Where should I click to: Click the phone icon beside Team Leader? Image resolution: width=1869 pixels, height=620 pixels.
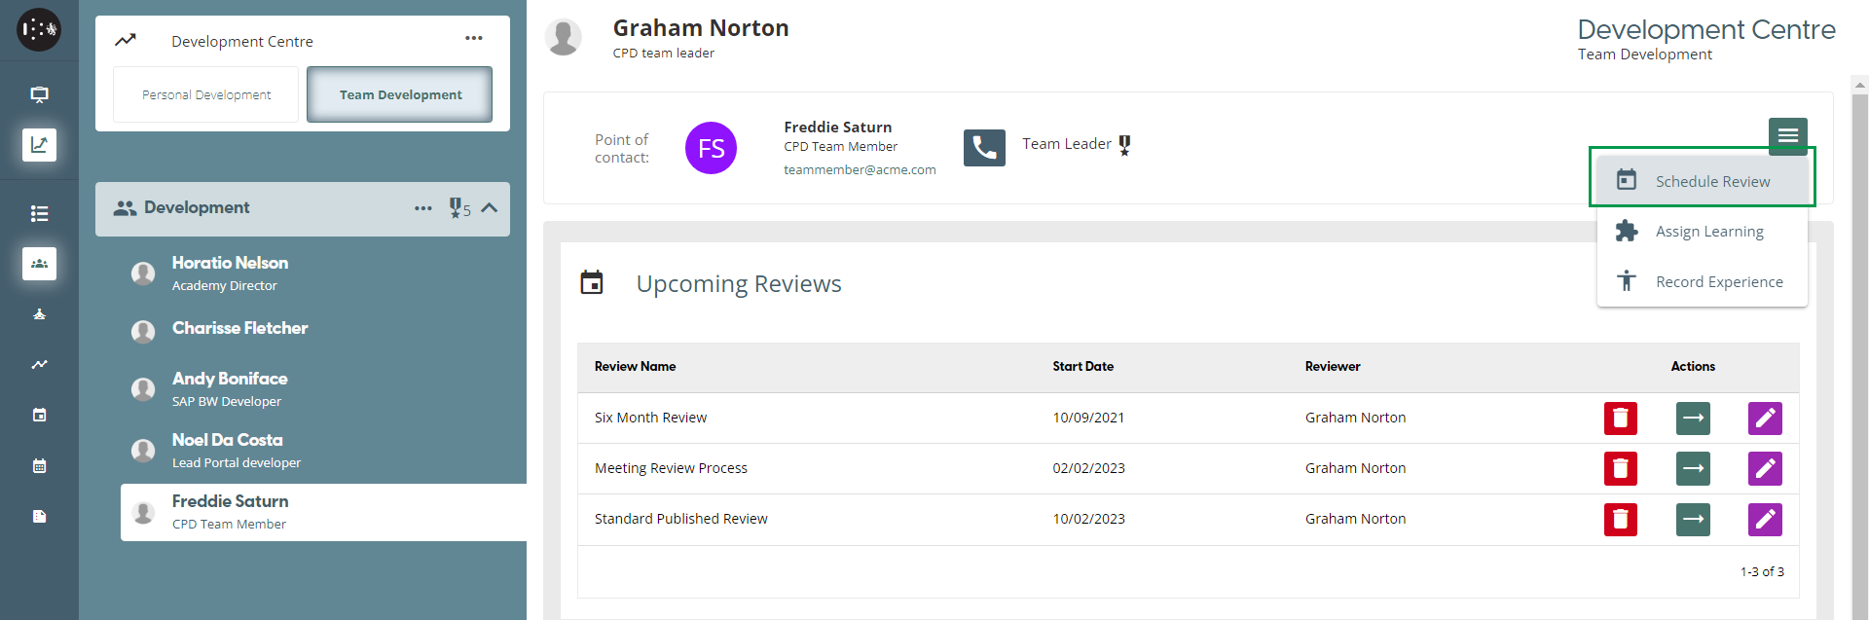[984, 148]
